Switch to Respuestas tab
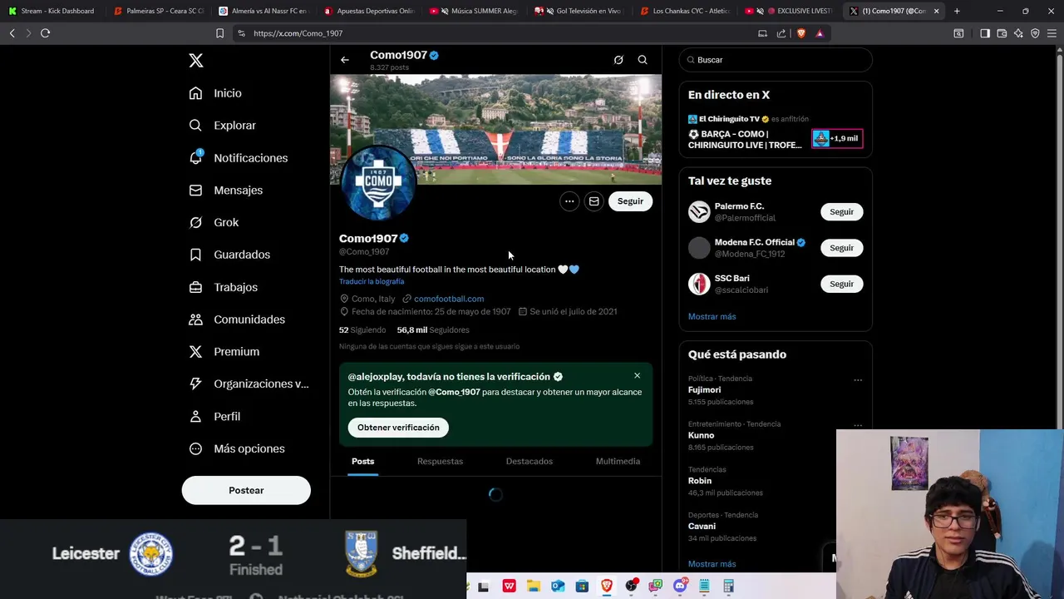This screenshot has height=599, width=1064. point(440,462)
